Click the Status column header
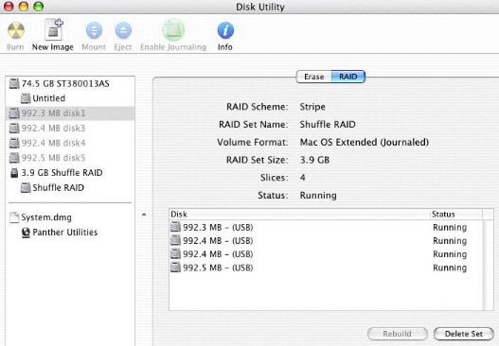Image resolution: width=499 pixels, height=346 pixels. (456, 215)
